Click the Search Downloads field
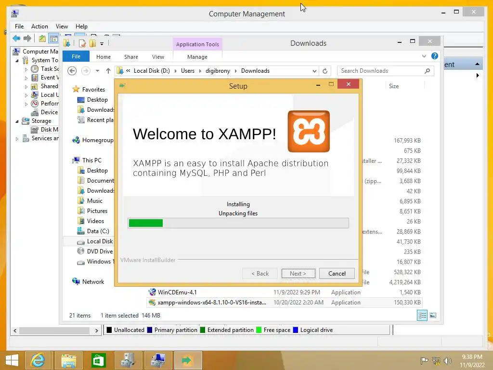The height and width of the screenshot is (370, 493). point(386,71)
